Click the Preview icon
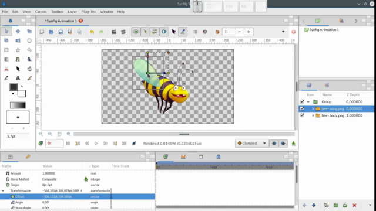 click(123, 32)
